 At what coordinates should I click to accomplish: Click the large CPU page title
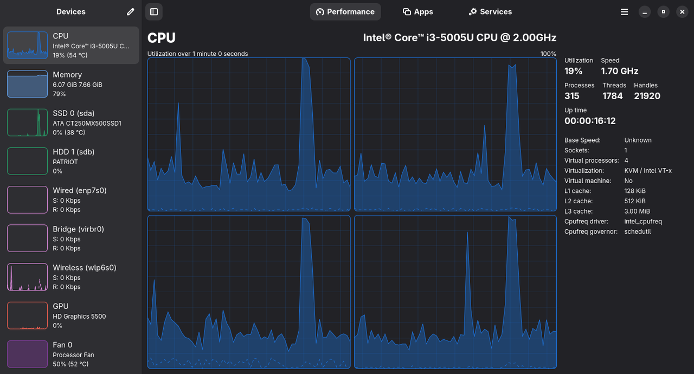click(x=162, y=38)
